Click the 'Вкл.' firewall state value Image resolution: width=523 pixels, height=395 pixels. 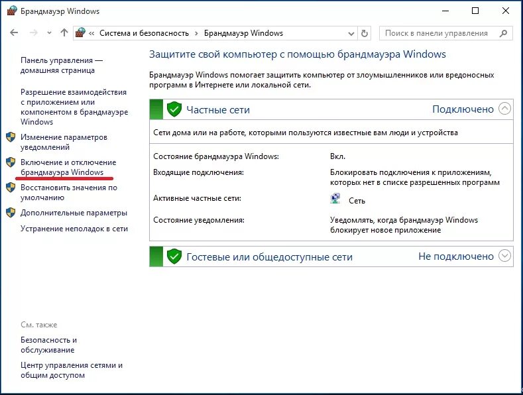coord(337,156)
